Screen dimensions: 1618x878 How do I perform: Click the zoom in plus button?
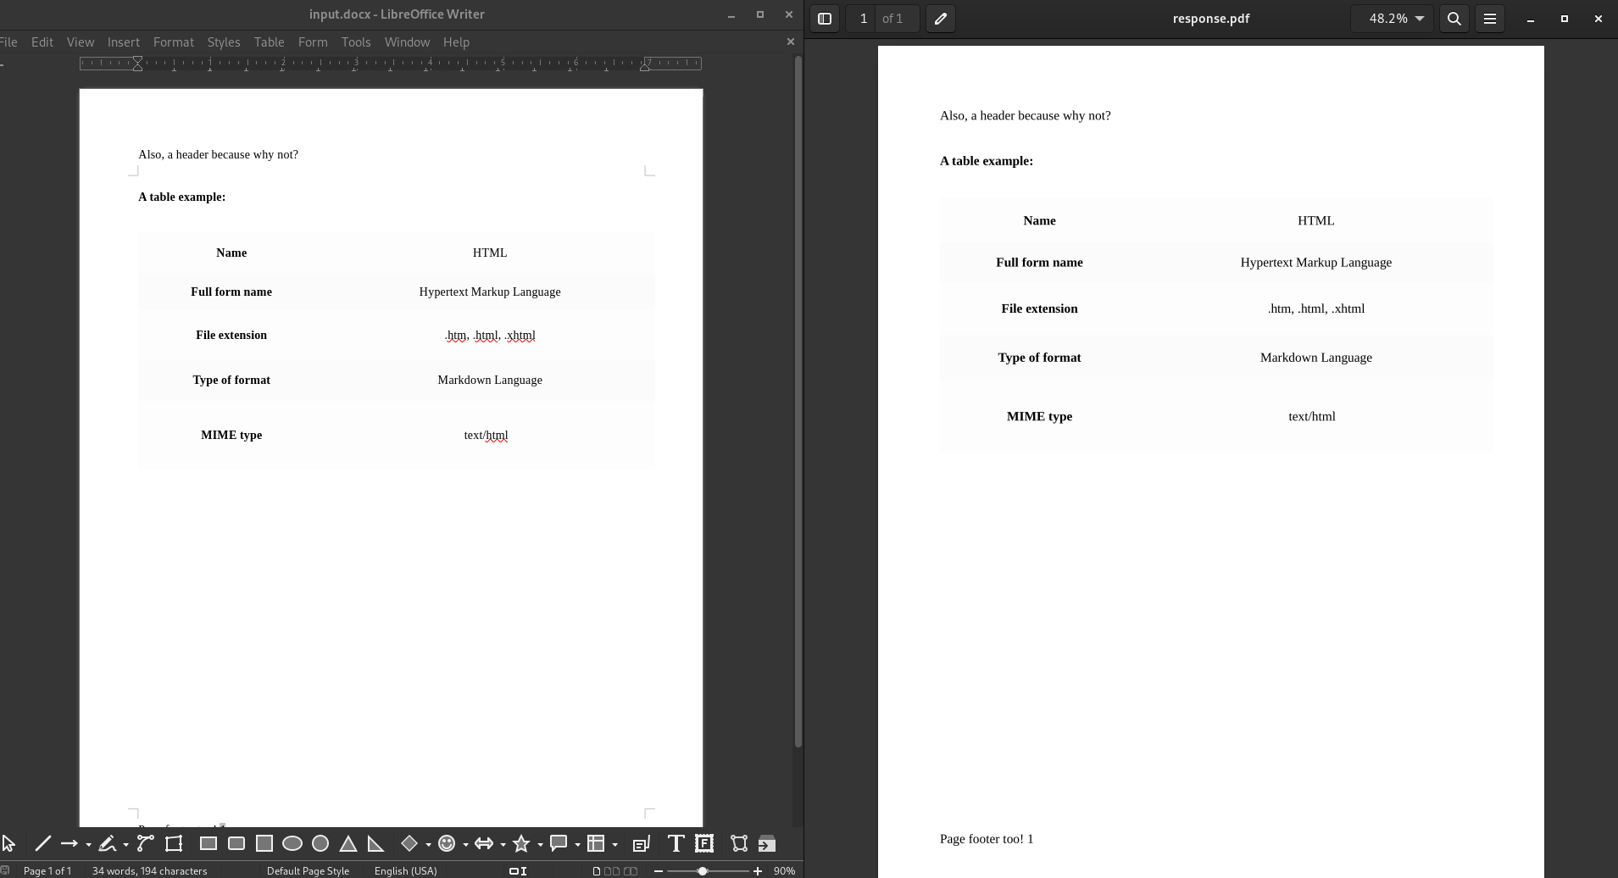point(757,871)
